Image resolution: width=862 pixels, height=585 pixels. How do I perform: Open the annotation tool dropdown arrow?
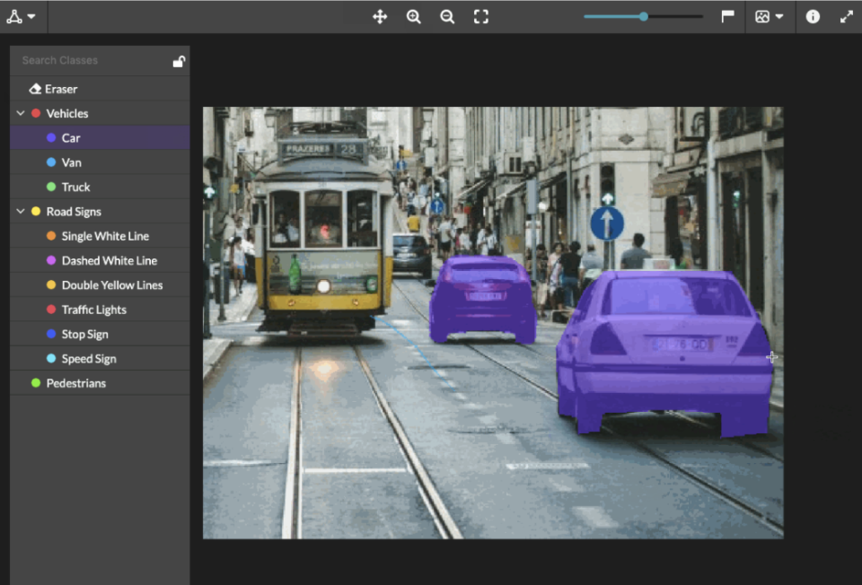(30, 15)
